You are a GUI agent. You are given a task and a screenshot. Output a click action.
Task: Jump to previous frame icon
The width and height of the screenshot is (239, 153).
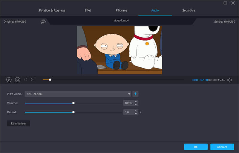(x=25, y=80)
